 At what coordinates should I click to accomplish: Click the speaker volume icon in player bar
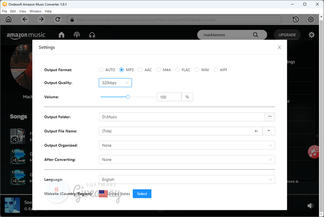tap(311, 206)
